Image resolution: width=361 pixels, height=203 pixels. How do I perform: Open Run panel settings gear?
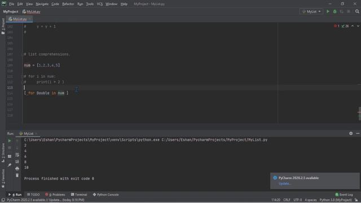point(351,133)
